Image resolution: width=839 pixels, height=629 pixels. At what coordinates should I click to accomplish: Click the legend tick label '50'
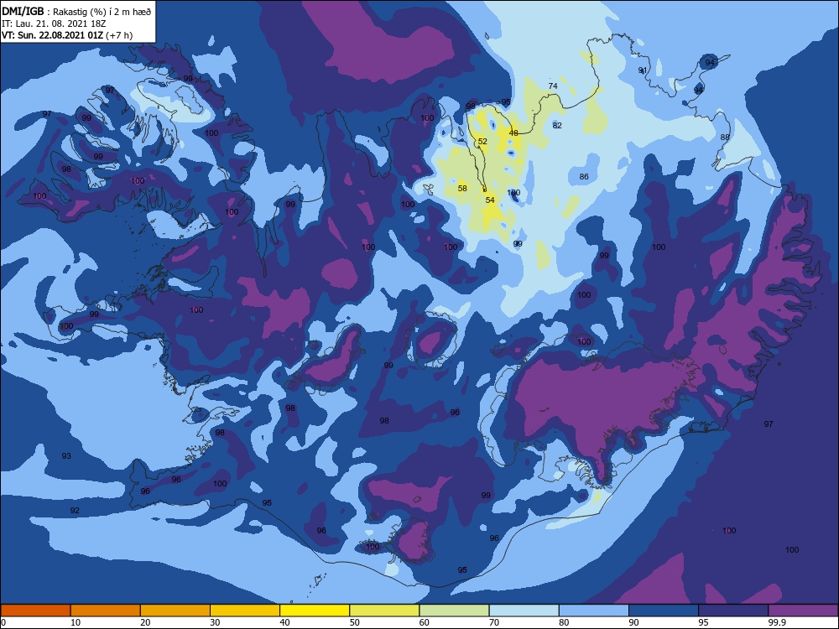click(355, 622)
